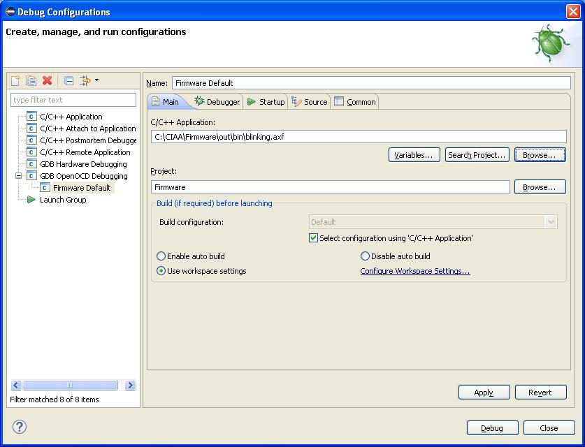Select Disable auto build radio
Screen dimensions: 585x447
(x=365, y=256)
